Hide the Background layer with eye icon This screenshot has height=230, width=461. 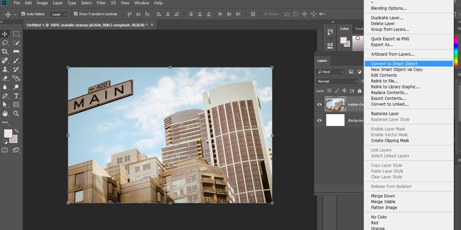(x=319, y=120)
